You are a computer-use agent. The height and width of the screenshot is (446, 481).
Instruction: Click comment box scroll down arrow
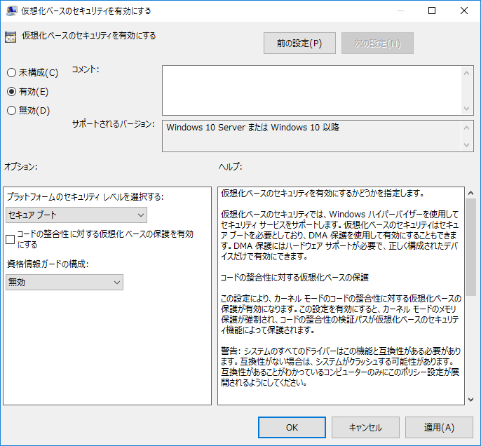466,109
